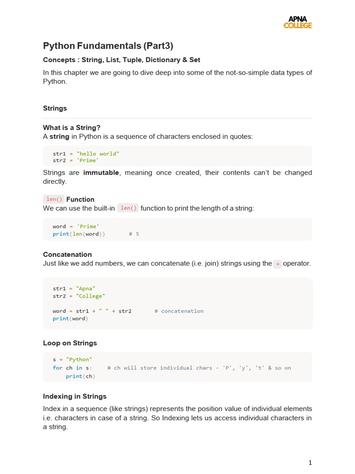Click the len() badge beside Function heading
This screenshot has height=474, width=355.
(54, 199)
